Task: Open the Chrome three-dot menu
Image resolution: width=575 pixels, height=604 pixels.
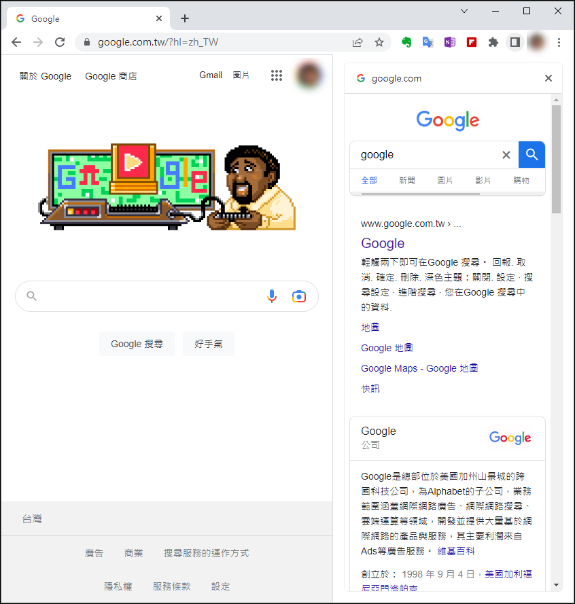Action: 559,42
